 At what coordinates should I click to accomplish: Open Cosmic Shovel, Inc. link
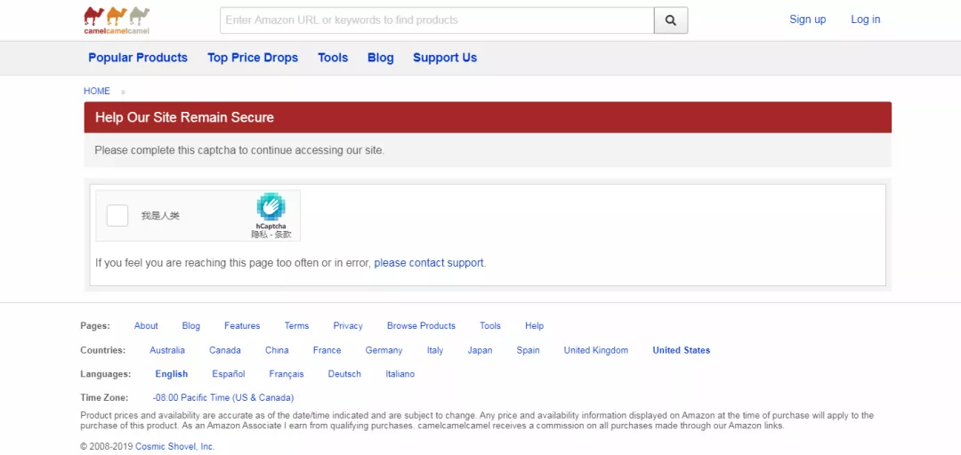175,446
